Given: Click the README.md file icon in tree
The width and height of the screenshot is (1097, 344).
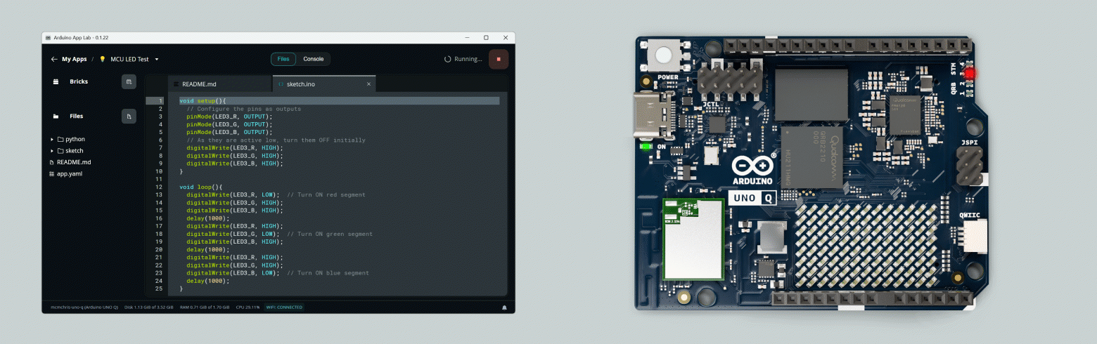Looking at the screenshot, I should pos(51,162).
